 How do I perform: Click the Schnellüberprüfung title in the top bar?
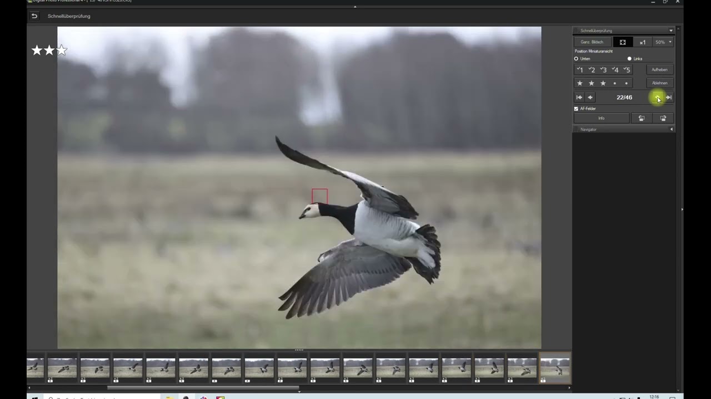69,16
